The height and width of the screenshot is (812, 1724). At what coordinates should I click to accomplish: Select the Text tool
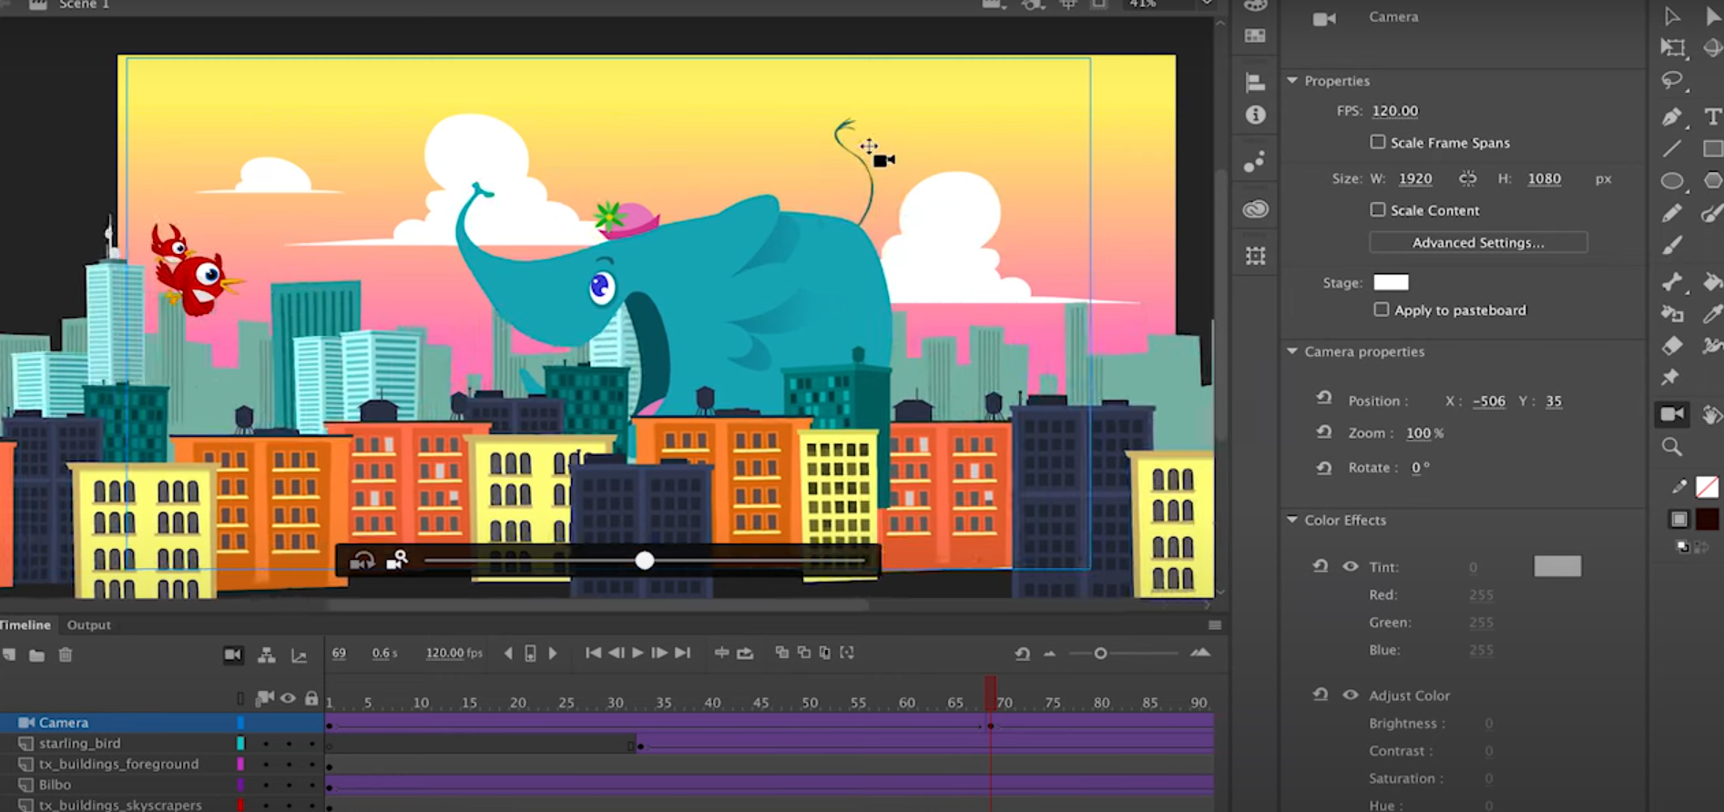pos(1712,117)
